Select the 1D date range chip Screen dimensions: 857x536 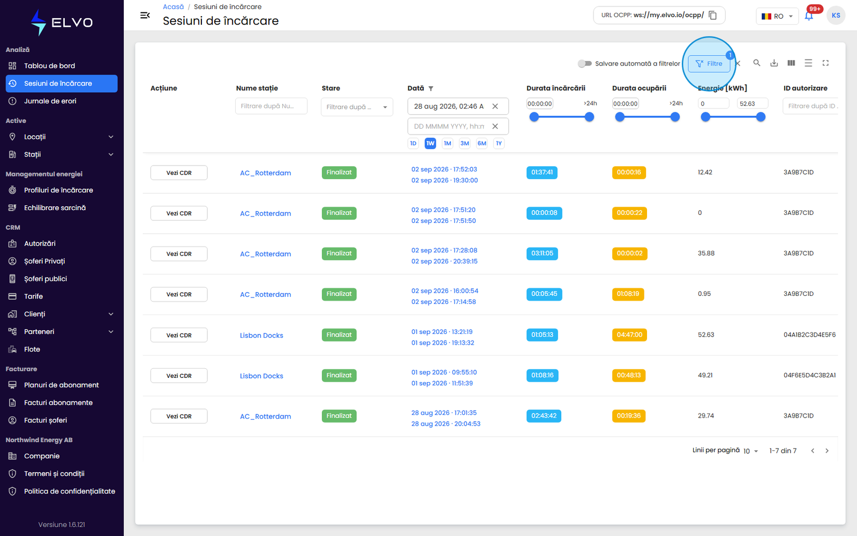(413, 143)
